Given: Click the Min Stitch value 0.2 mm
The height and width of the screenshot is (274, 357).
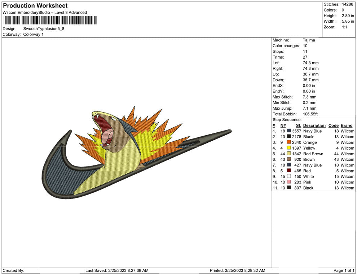Looking at the screenshot, I should click(x=310, y=102).
